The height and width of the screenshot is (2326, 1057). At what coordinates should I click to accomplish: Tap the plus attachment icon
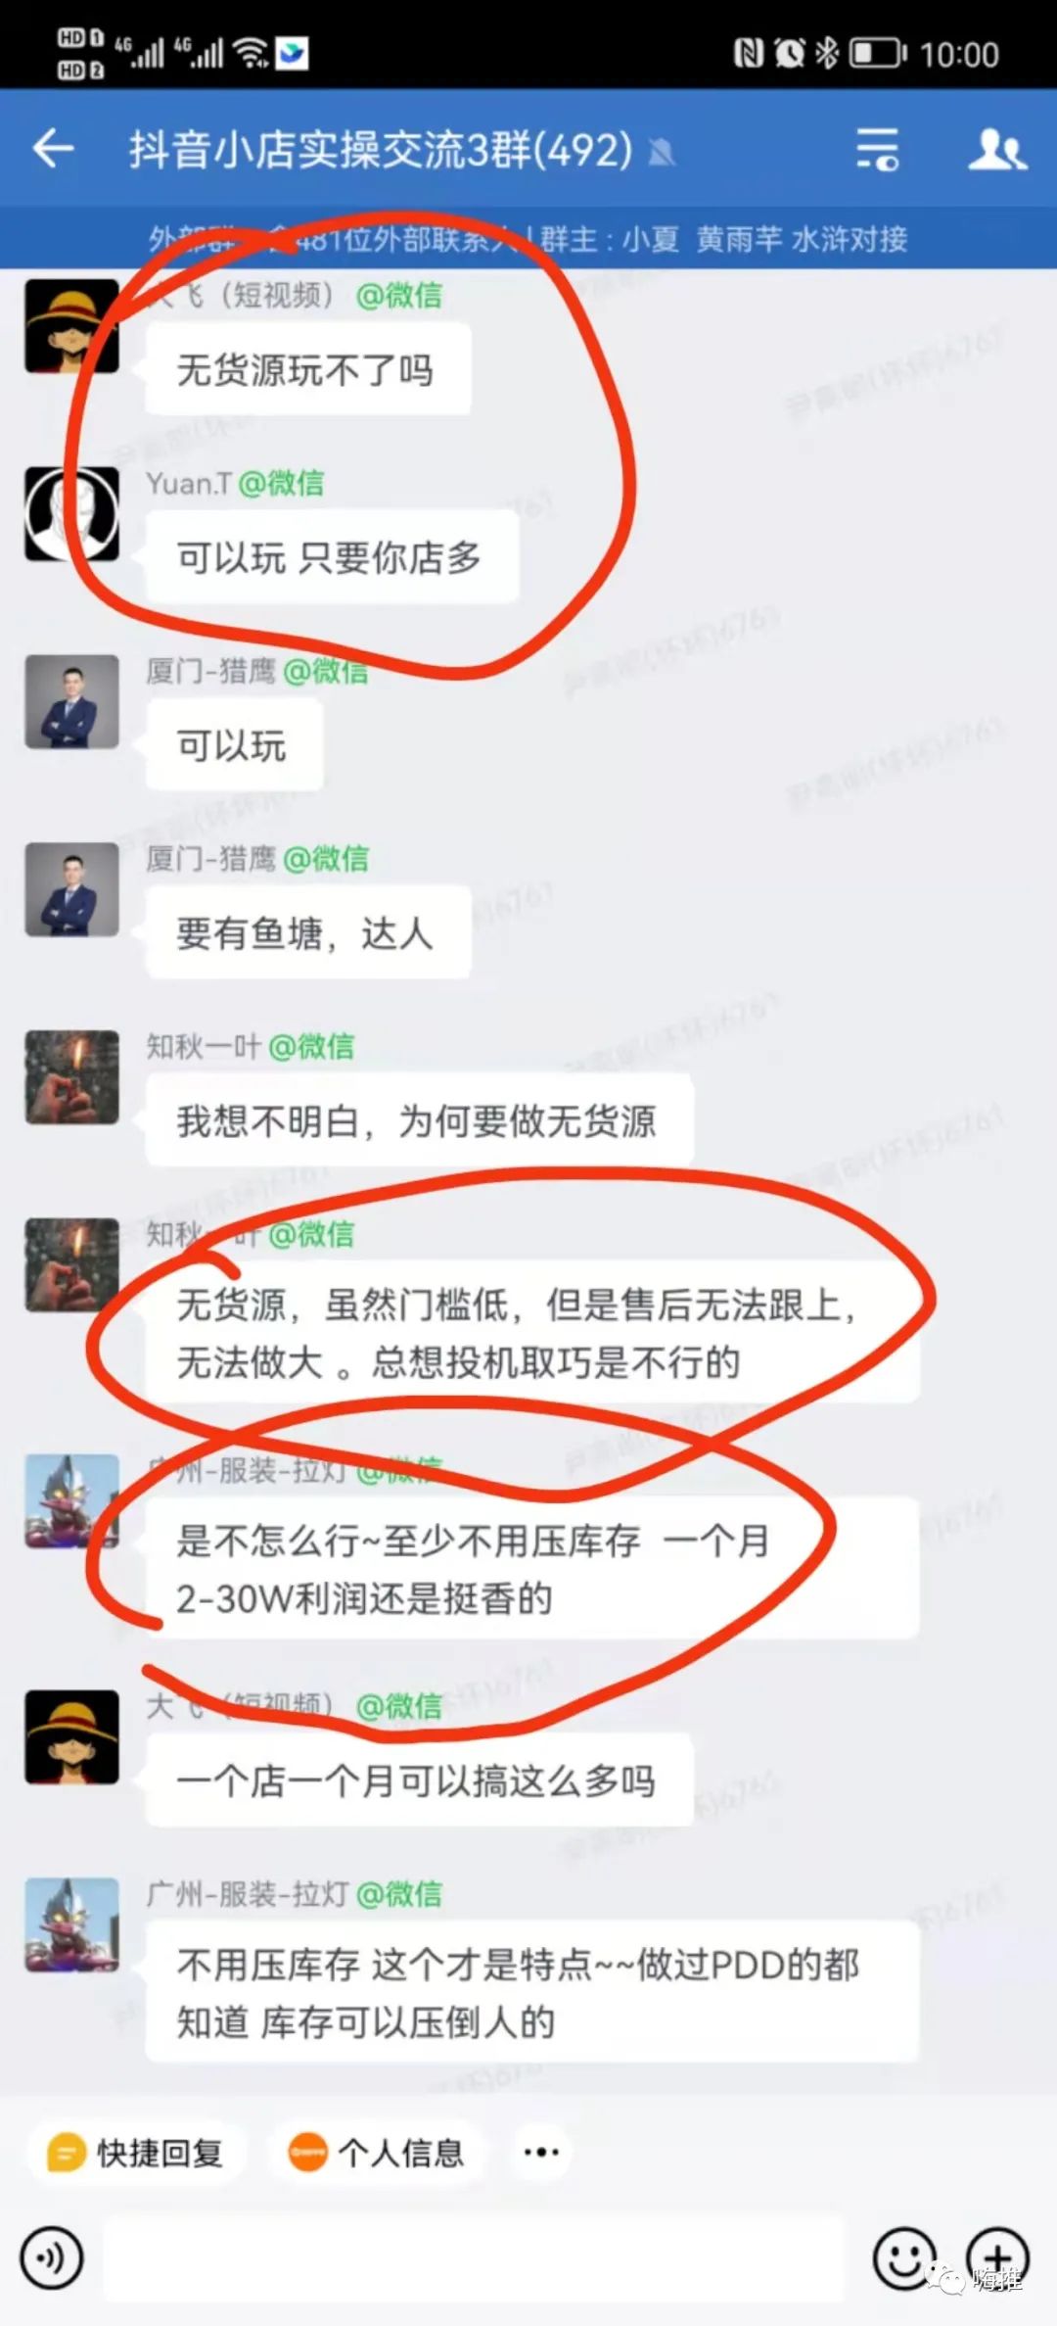[x=997, y=2258]
